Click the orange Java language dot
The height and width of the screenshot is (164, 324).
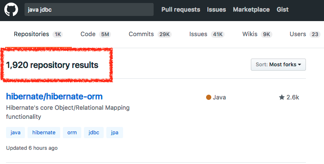[209, 97]
